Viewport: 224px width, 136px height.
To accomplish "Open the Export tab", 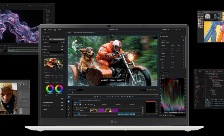I will [59, 29].
